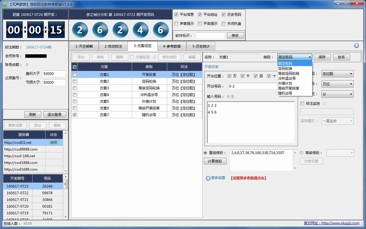Image resolution: width=366 pixels, height=229 pixels.
Task: Uncheck the 方案7 row checkbox
Action: (x=75, y=115)
